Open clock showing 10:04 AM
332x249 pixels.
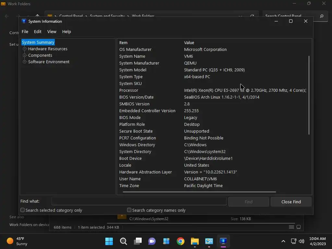[x=317, y=241]
